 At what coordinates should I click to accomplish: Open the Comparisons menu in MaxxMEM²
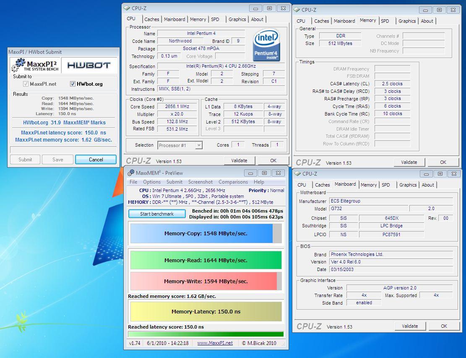[233, 182]
